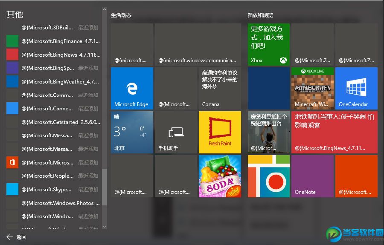Image resolution: width=384 pixels, height=245 pixels.
Task: Click the back arrow icon
Action: 9,236
